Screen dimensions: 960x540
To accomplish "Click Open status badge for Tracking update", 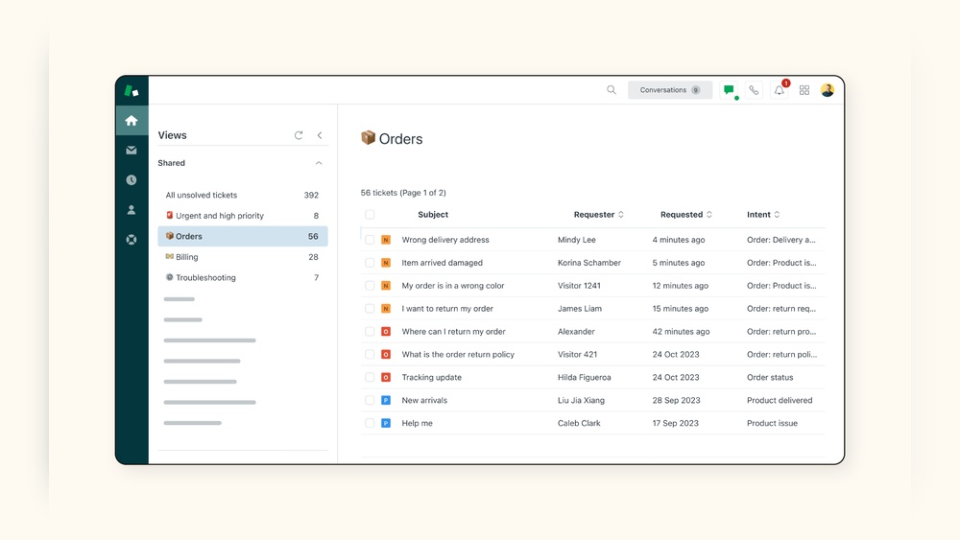I will pos(386,377).
